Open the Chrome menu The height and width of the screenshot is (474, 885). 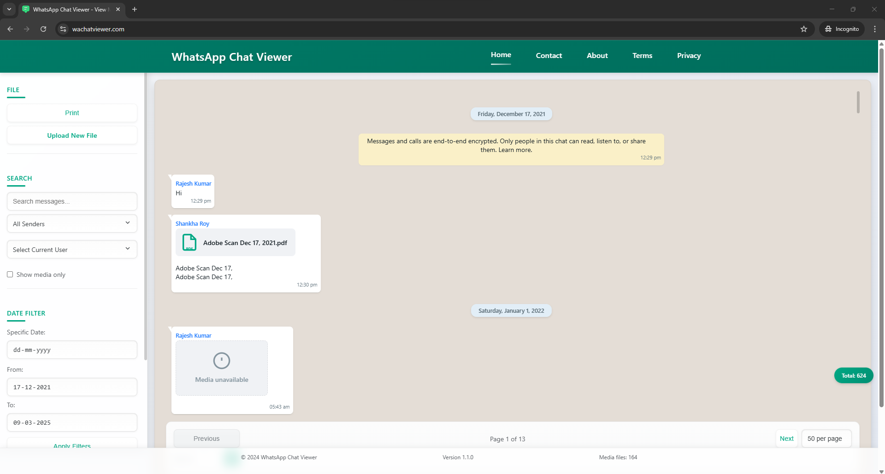click(875, 29)
